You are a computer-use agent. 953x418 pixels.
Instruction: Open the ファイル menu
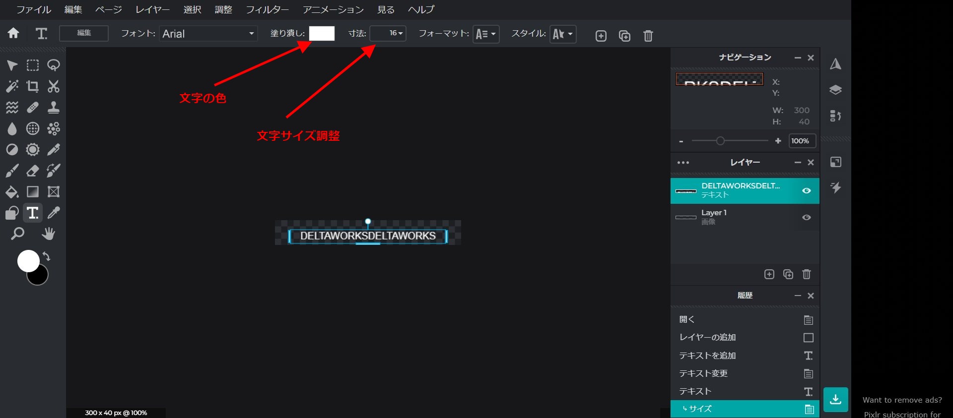(34, 9)
